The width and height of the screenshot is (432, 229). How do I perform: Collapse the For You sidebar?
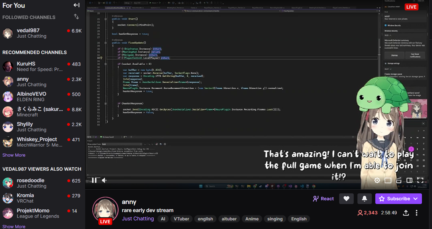click(x=77, y=5)
